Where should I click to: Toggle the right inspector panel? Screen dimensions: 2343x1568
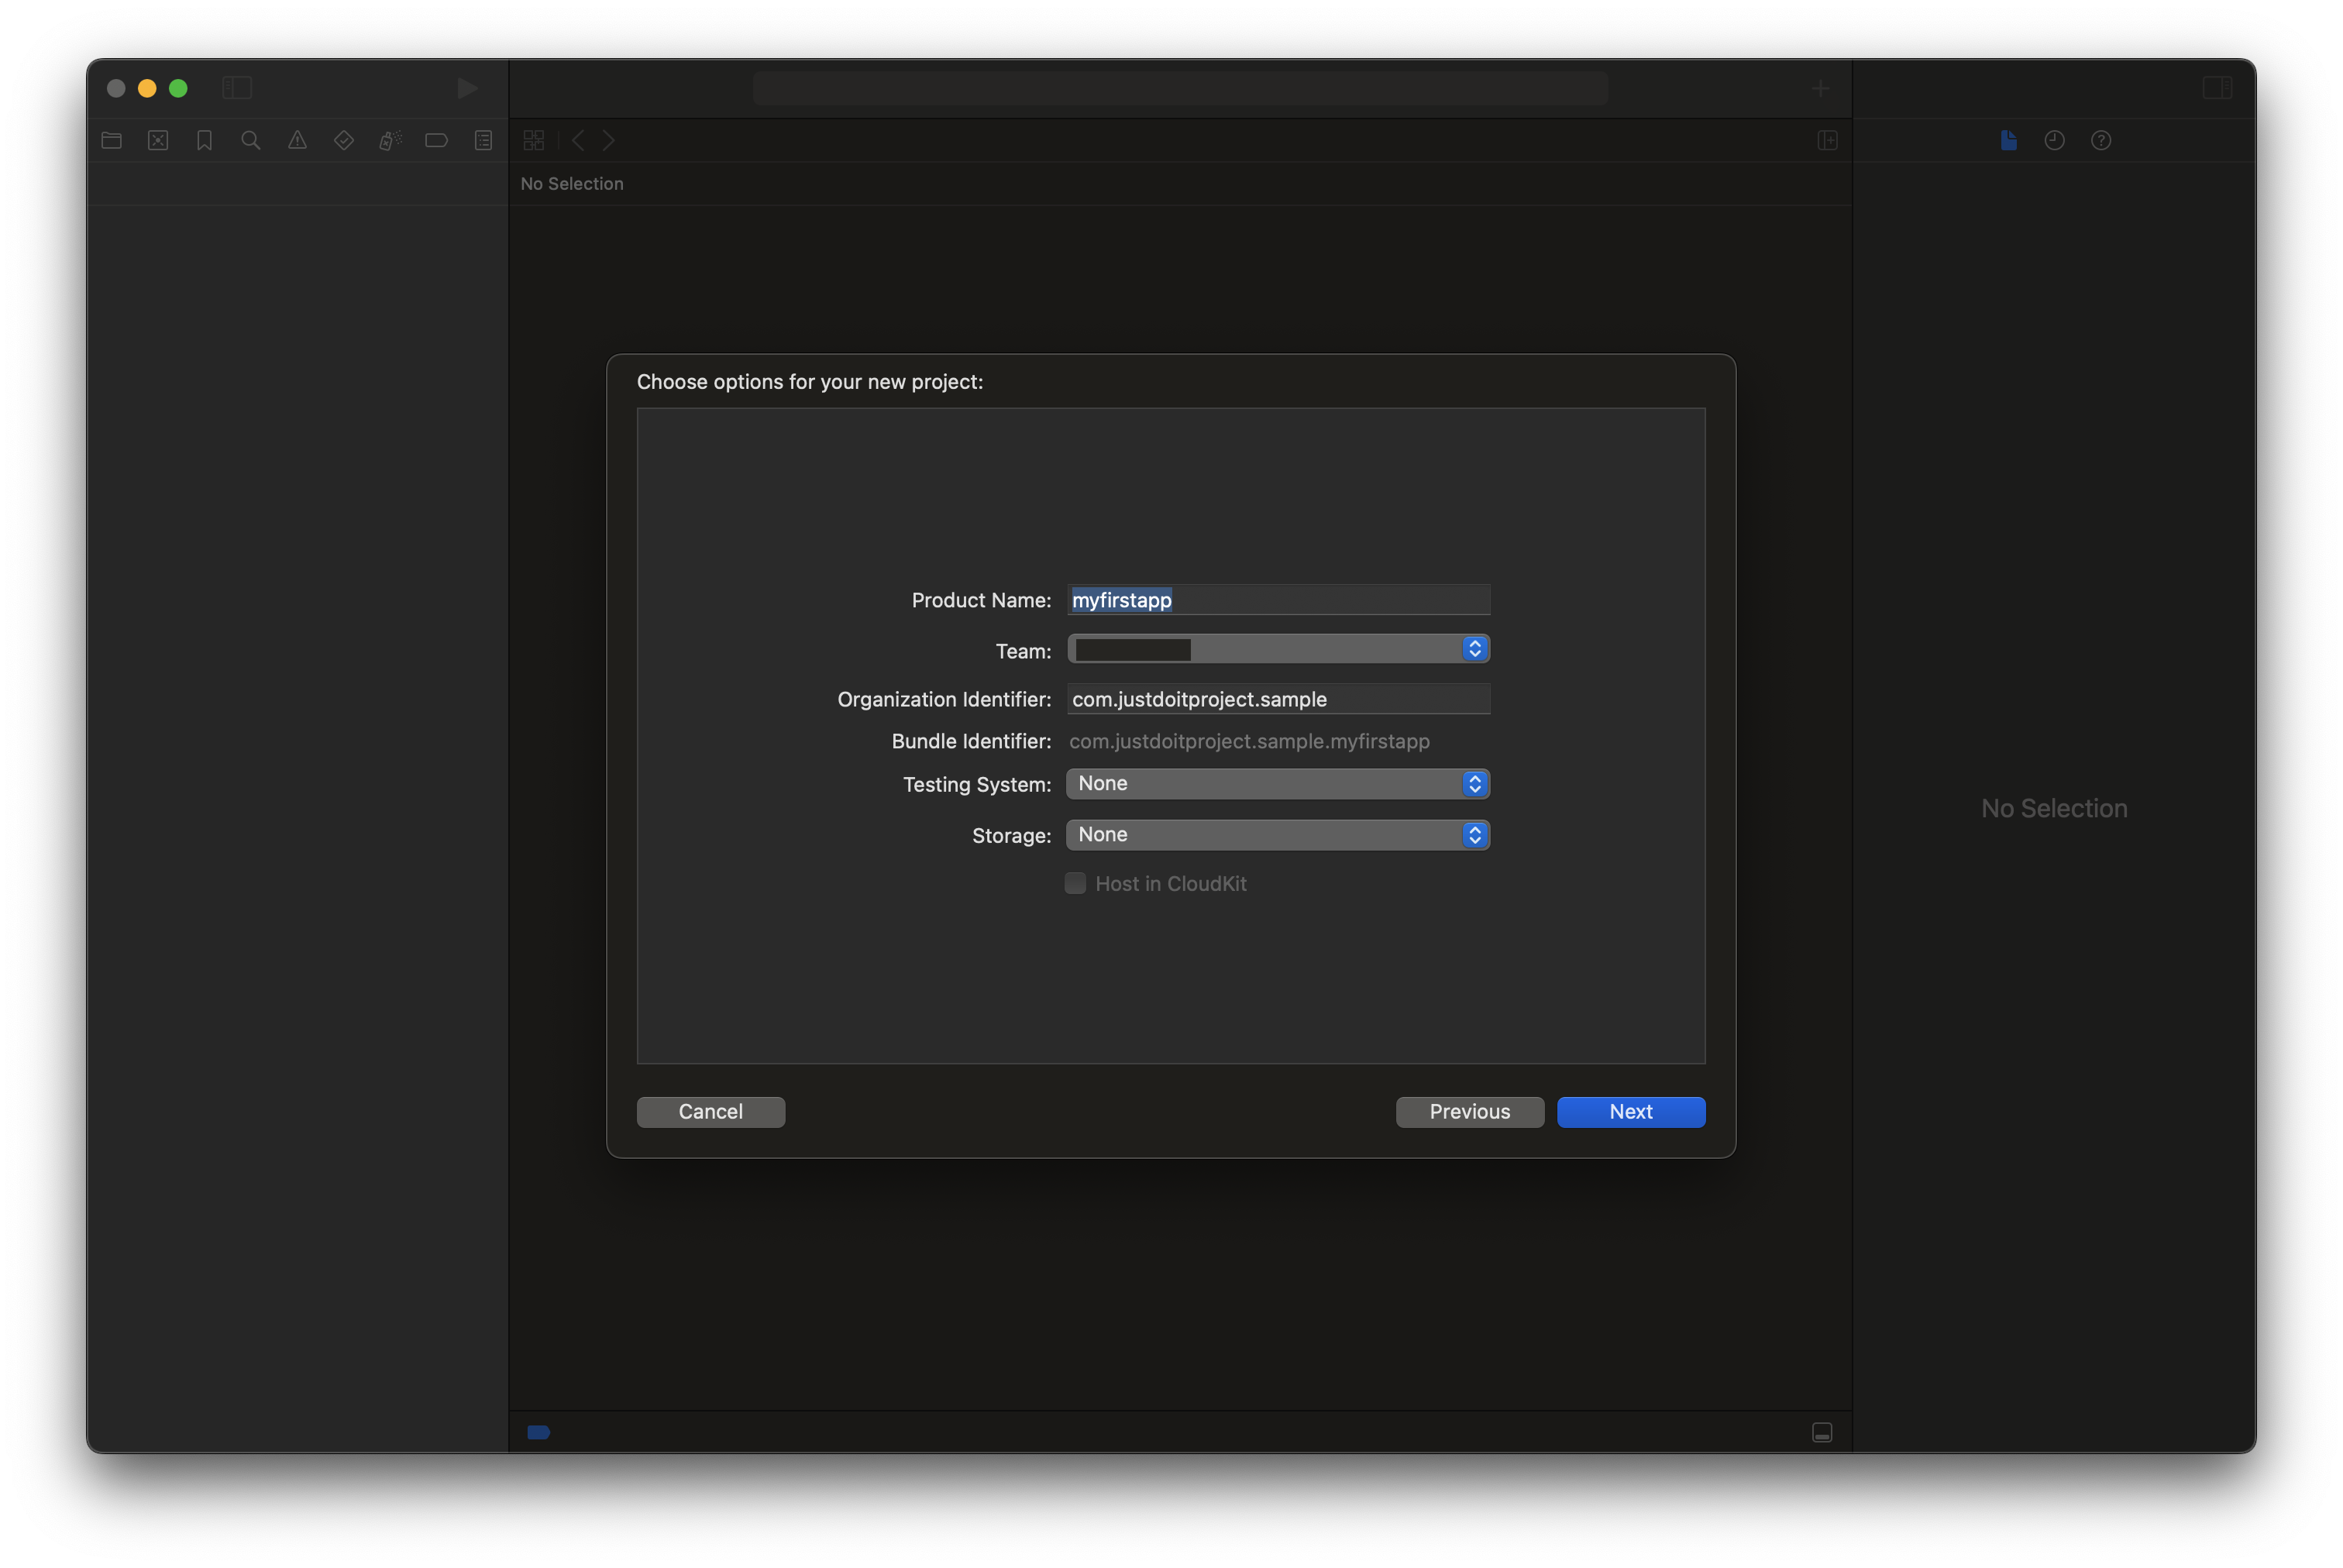tap(2217, 88)
